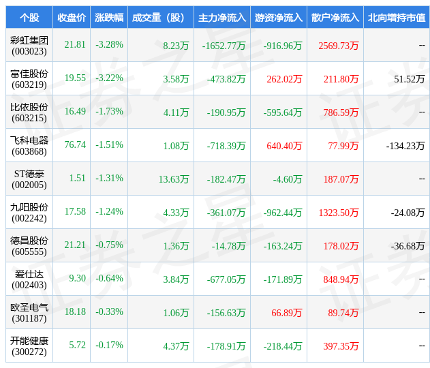Click retail inflow 1323.50万

(339, 213)
